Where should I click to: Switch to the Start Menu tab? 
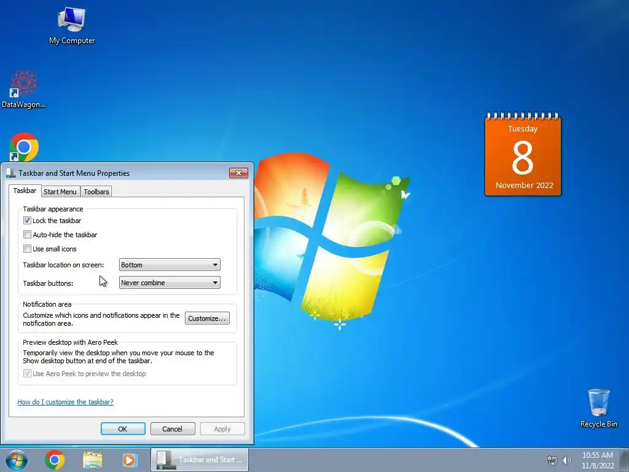coord(60,192)
